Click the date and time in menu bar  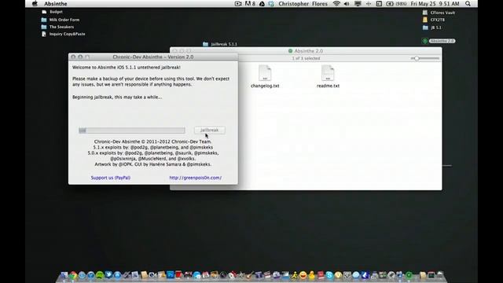coord(435,4)
